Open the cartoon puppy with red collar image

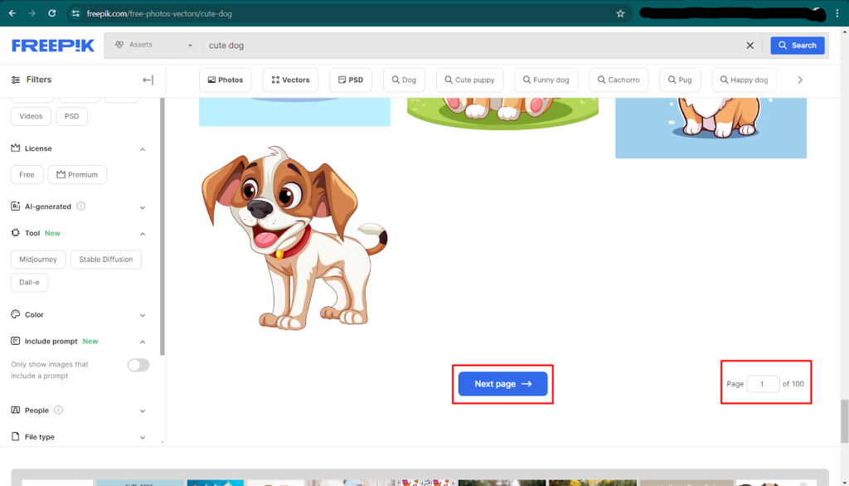coord(294,238)
